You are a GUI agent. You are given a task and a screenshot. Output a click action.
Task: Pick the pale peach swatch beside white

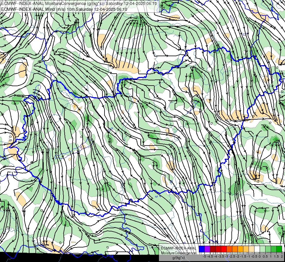252,249
